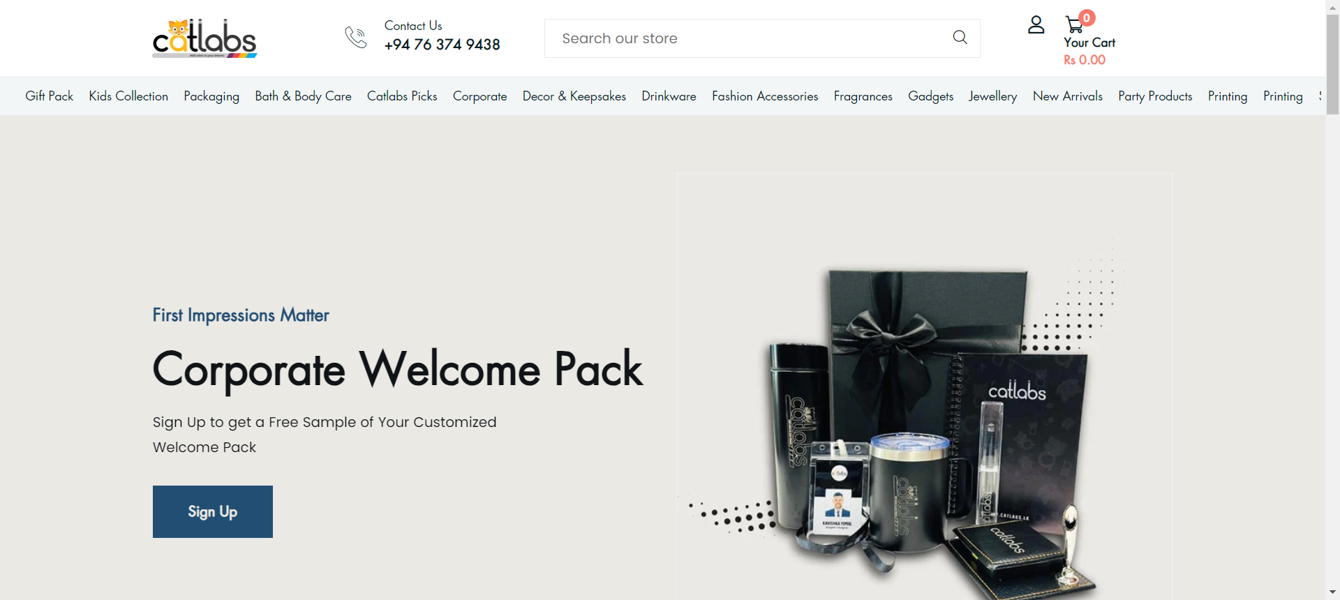
Task: Click the search magnifier icon
Action: click(960, 38)
